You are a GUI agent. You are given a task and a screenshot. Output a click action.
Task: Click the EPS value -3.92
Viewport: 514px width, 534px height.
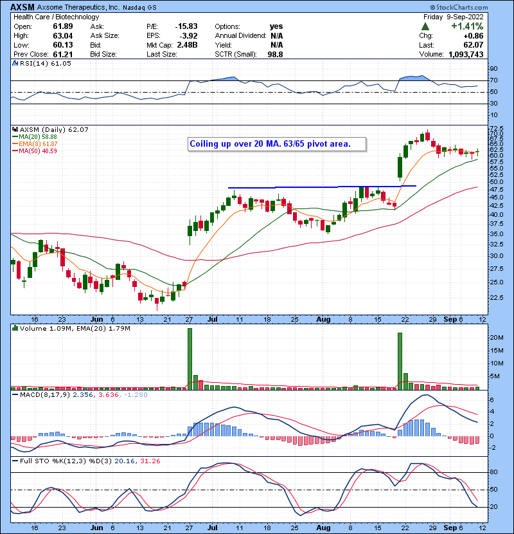[x=188, y=36]
